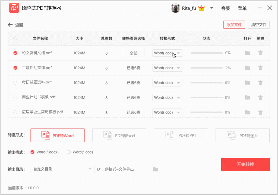Click the 添加文件 button

[x=234, y=25]
